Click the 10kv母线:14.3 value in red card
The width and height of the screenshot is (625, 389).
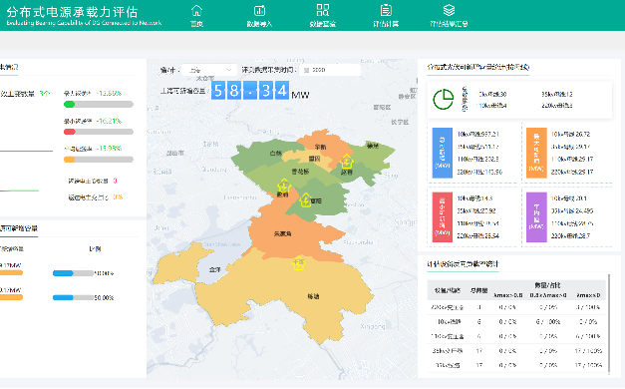coord(474,198)
